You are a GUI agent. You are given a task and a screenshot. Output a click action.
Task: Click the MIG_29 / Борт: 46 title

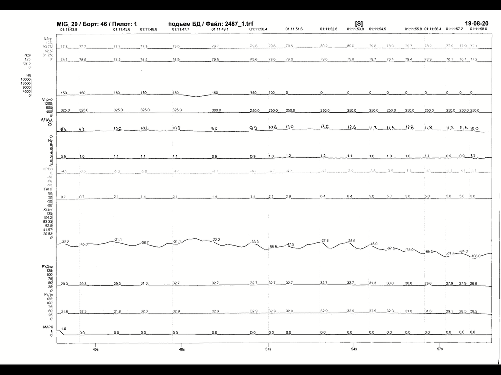(82, 24)
